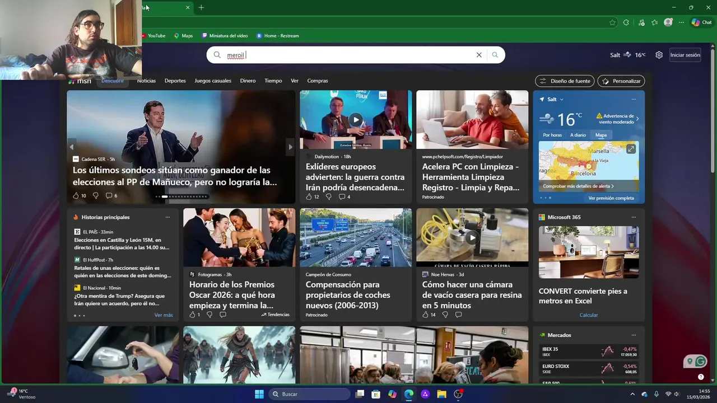Play the Dailymotion Exlíderes europeos video
This screenshot has width=717, height=403.
356,119
